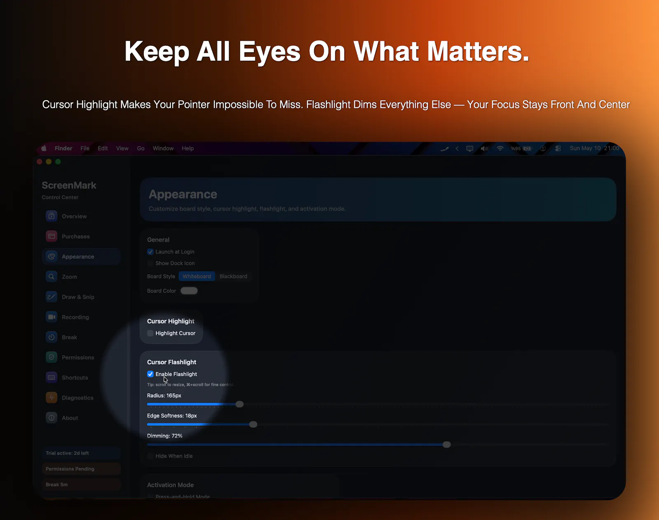This screenshot has width=659, height=520.
Task: Open the Purchases card icon in sidebar
Action: click(51, 236)
